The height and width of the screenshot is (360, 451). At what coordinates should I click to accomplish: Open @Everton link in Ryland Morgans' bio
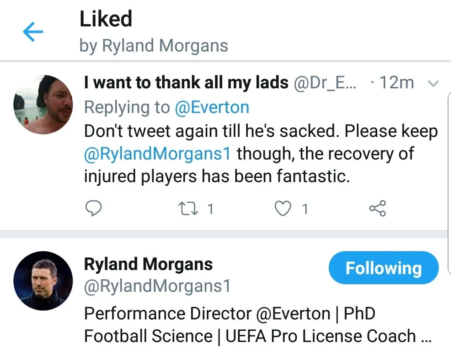pyautogui.click(x=293, y=314)
